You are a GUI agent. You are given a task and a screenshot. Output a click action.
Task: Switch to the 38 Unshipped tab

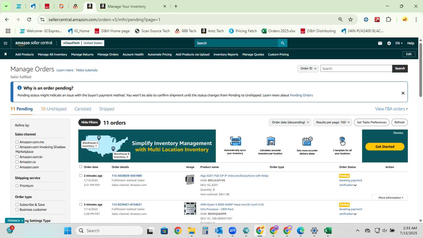click(54, 109)
